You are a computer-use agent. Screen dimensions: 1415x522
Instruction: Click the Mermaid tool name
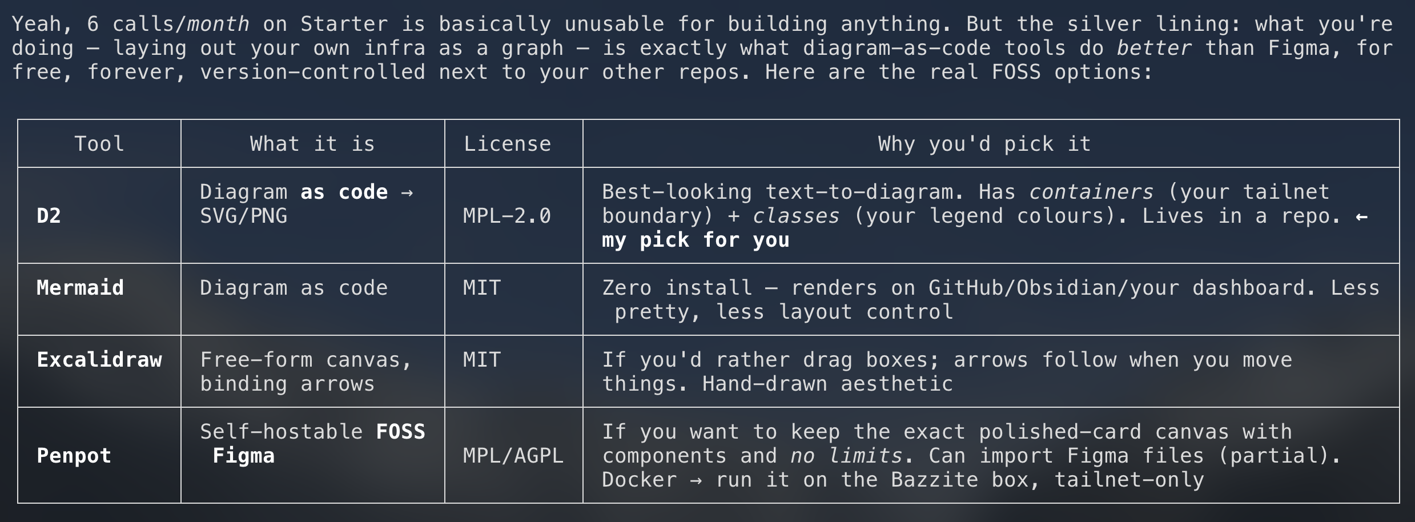coord(80,288)
